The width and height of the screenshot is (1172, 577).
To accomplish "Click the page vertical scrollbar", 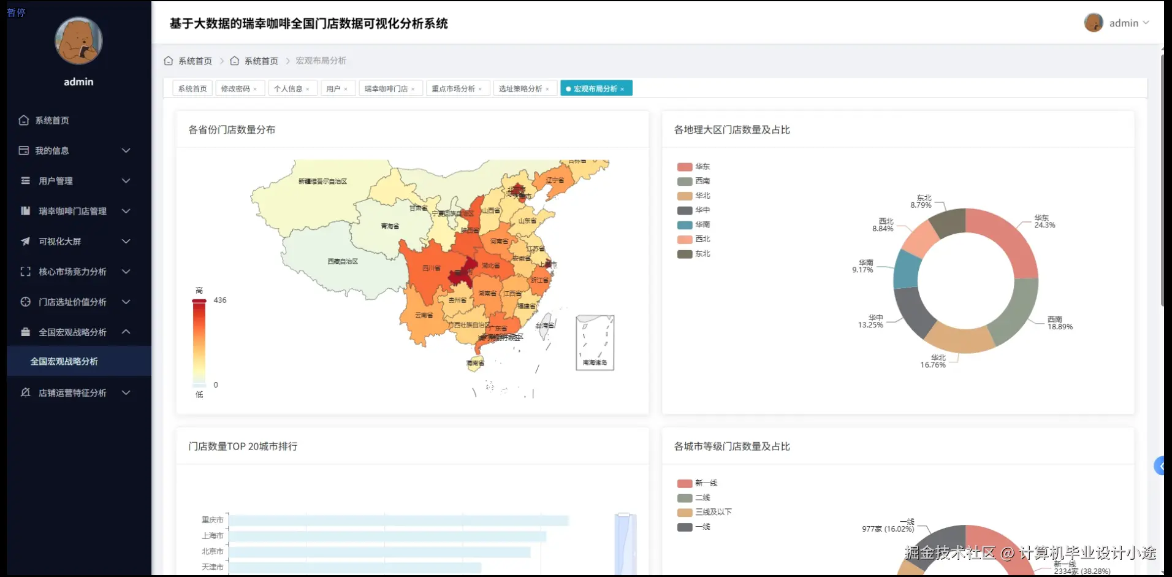I will tap(1163, 180).
